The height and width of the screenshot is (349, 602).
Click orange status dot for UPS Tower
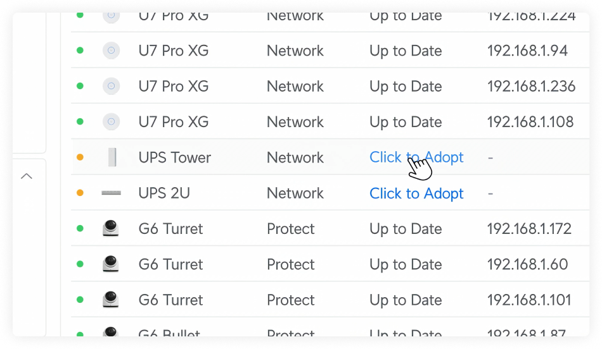pyautogui.click(x=80, y=157)
